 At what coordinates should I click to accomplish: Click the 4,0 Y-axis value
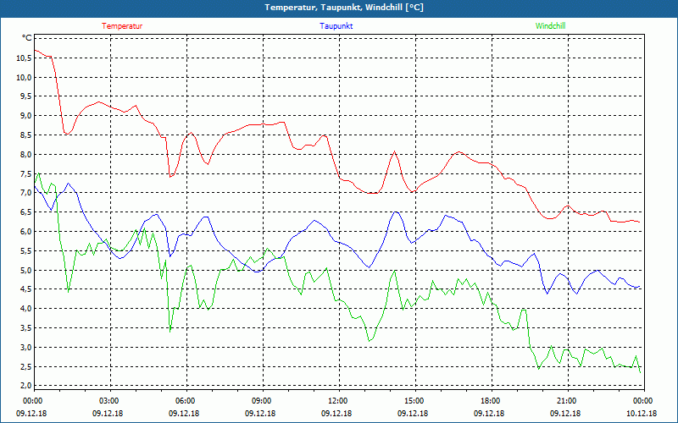pyautogui.click(x=25, y=309)
